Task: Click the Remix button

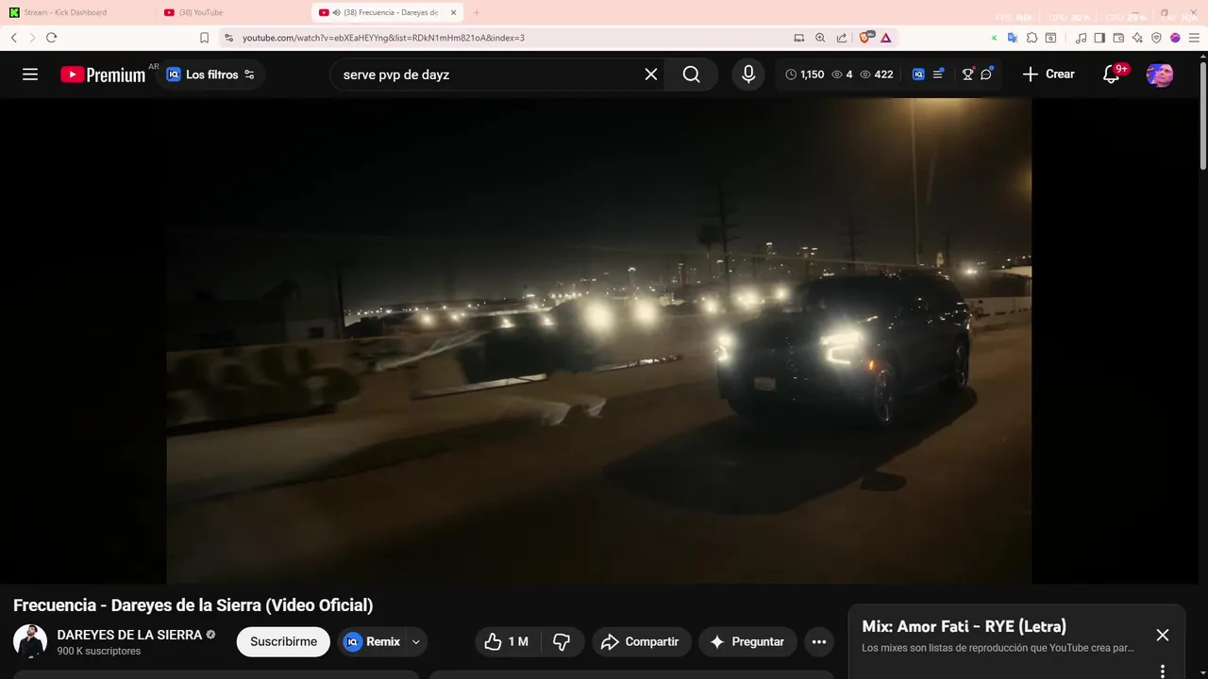Action: (372, 641)
